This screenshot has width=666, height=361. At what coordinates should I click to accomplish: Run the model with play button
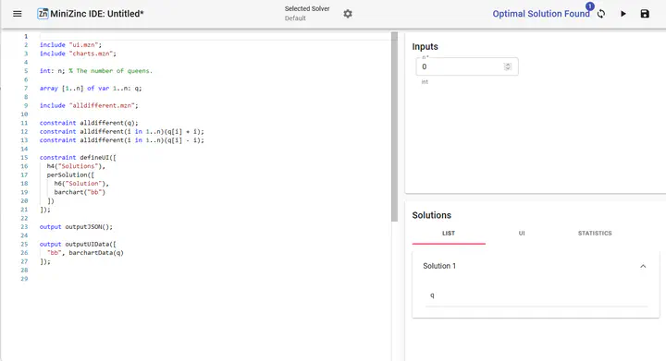(623, 14)
